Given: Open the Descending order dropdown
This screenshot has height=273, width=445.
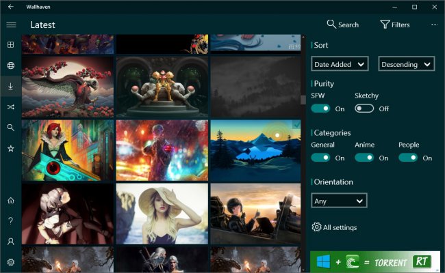Looking at the screenshot, I should (x=407, y=63).
